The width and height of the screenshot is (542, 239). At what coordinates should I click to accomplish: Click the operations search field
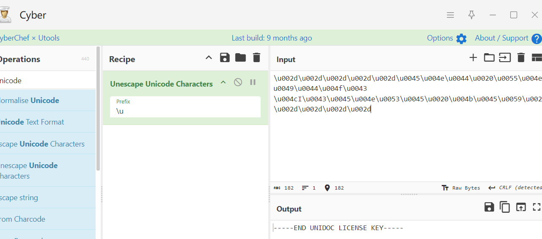pyautogui.click(x=47, y=80)
